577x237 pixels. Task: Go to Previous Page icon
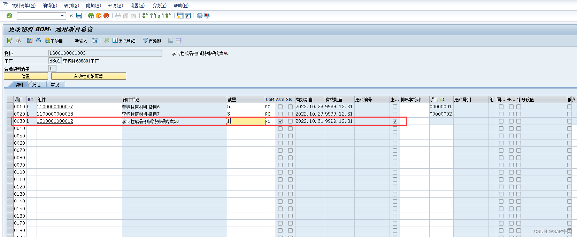pos(153,16)
